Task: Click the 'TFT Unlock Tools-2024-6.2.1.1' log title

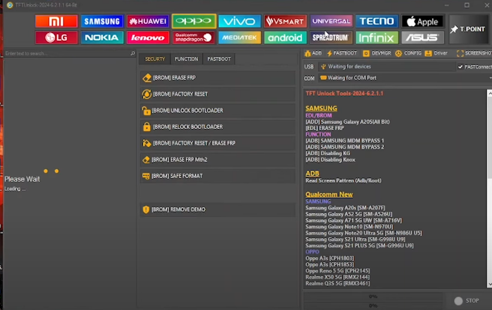Action: [344, 94]
